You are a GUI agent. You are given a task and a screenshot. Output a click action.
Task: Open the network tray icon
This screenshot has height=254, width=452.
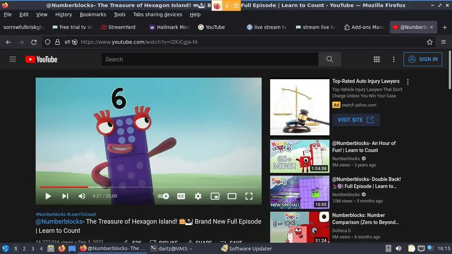coord(421,248)
